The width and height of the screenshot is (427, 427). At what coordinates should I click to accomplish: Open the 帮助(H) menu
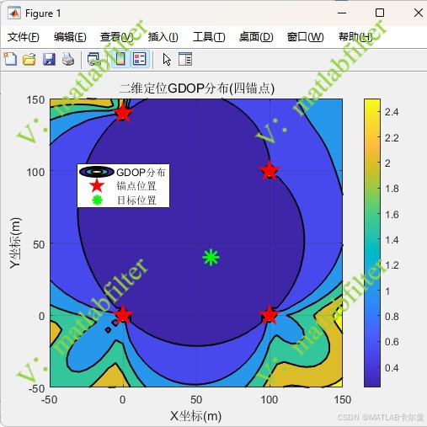coord(355,37)
